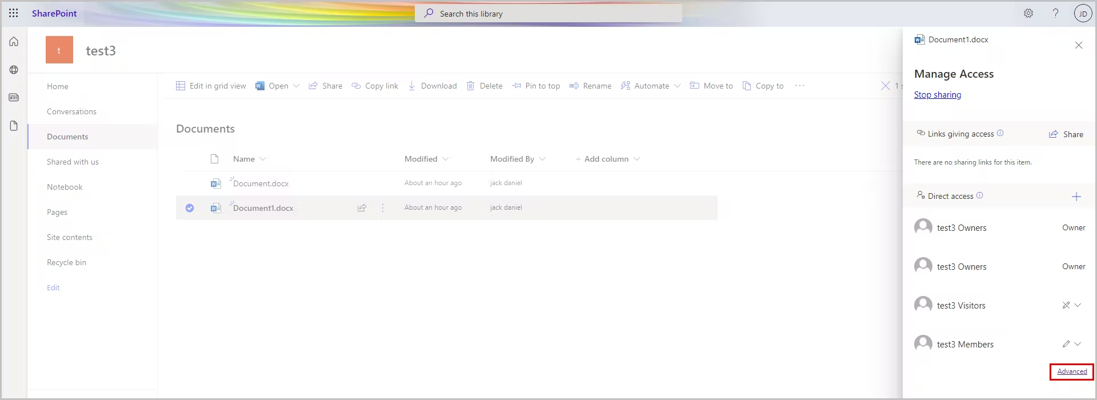The image size is (1097, 400).
Task: Close the Manage Access panel
Action: click(x=1079, y=45)
